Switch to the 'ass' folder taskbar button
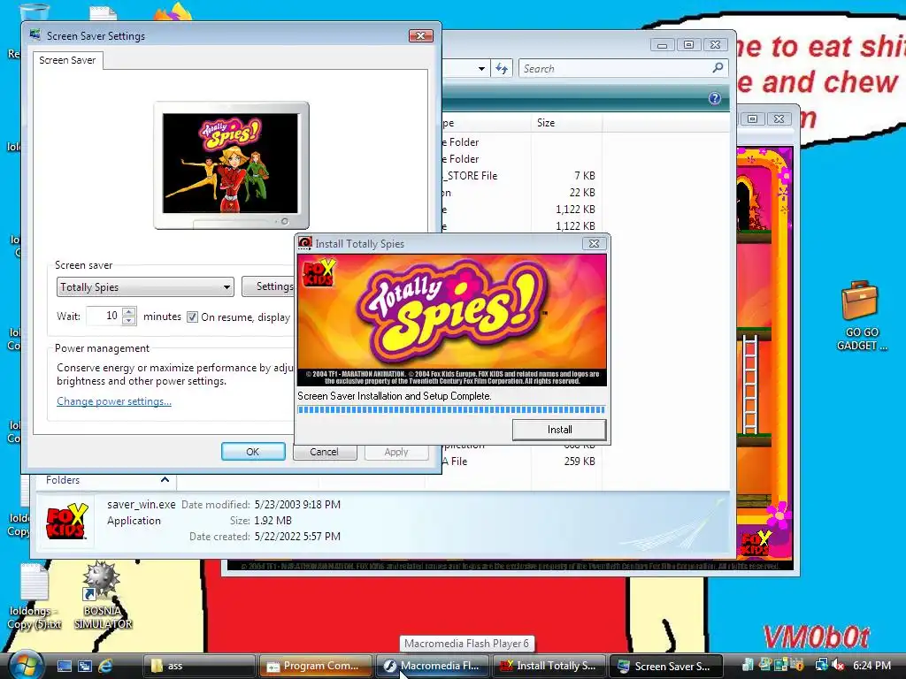 pyautogui.click(x=198, y=666)
